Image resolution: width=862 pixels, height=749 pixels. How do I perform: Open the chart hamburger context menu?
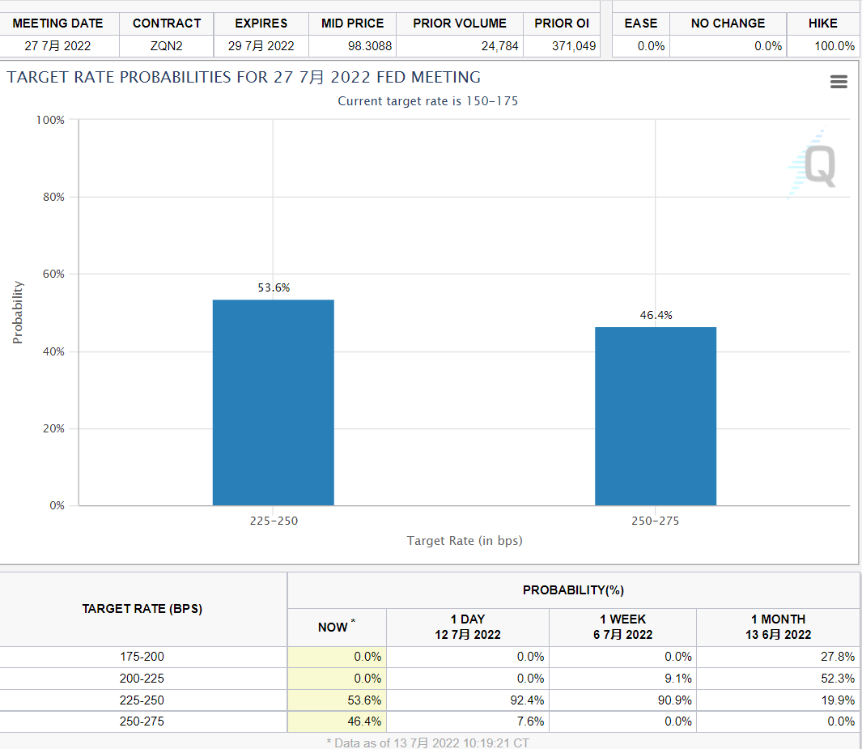[x=839, y=82]
